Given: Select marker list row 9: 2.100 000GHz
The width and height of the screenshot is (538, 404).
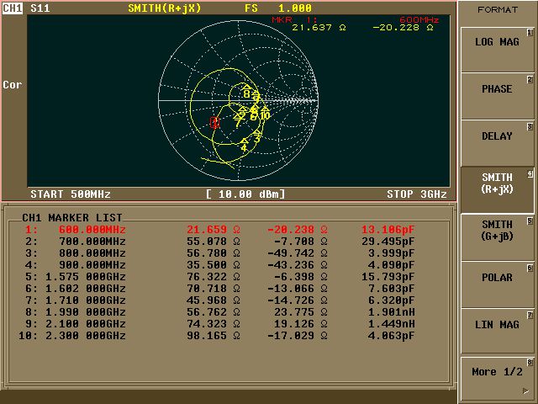Looking at the screenshot, I should [x=219, y=323].
